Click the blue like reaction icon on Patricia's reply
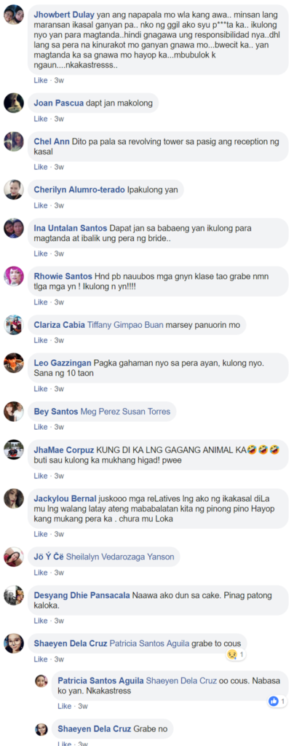 pyautogui.click(x=274, y=701)
